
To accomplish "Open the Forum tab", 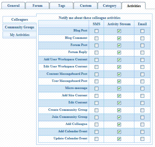I will pos(37,6).
